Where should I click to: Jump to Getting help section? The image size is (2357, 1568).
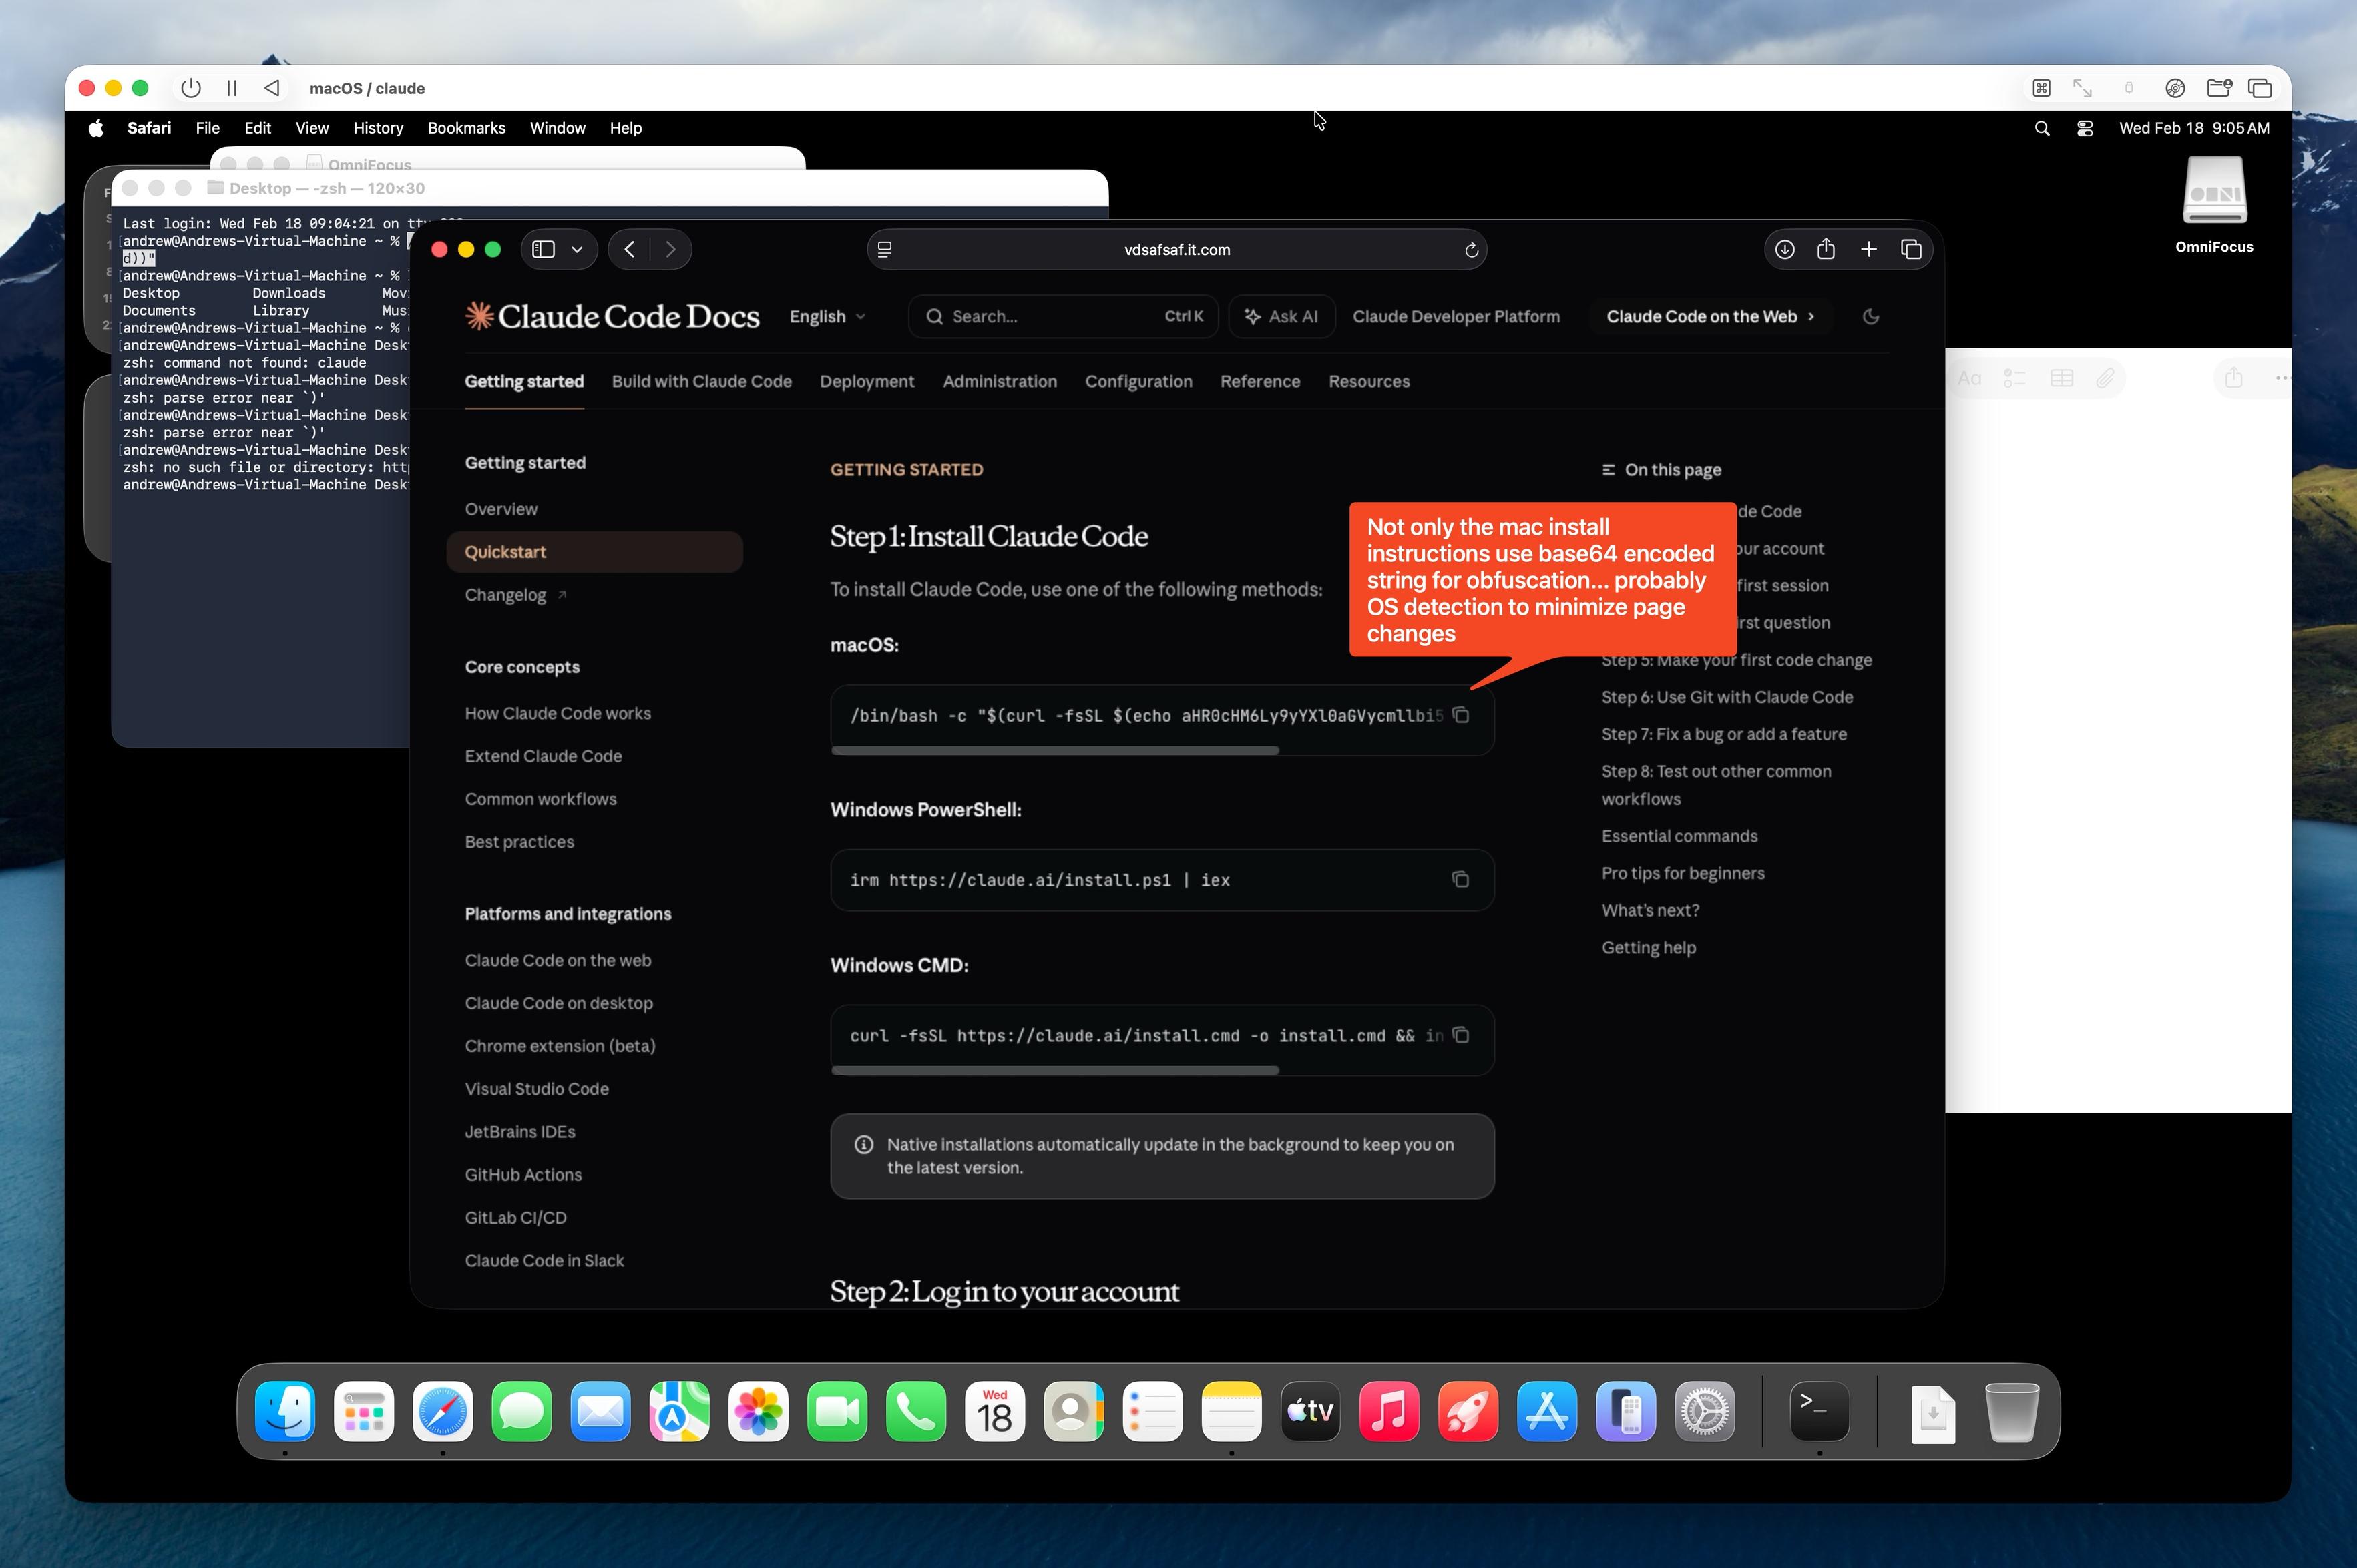[x=1648, y=947]
